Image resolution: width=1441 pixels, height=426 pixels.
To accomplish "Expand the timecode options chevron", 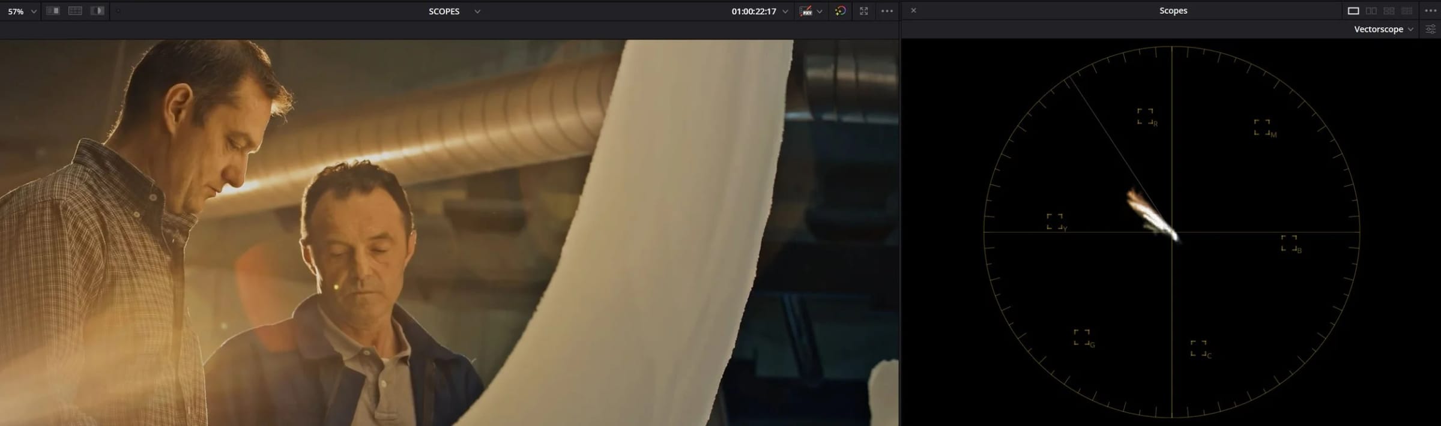I will click(x=785, y=11).
